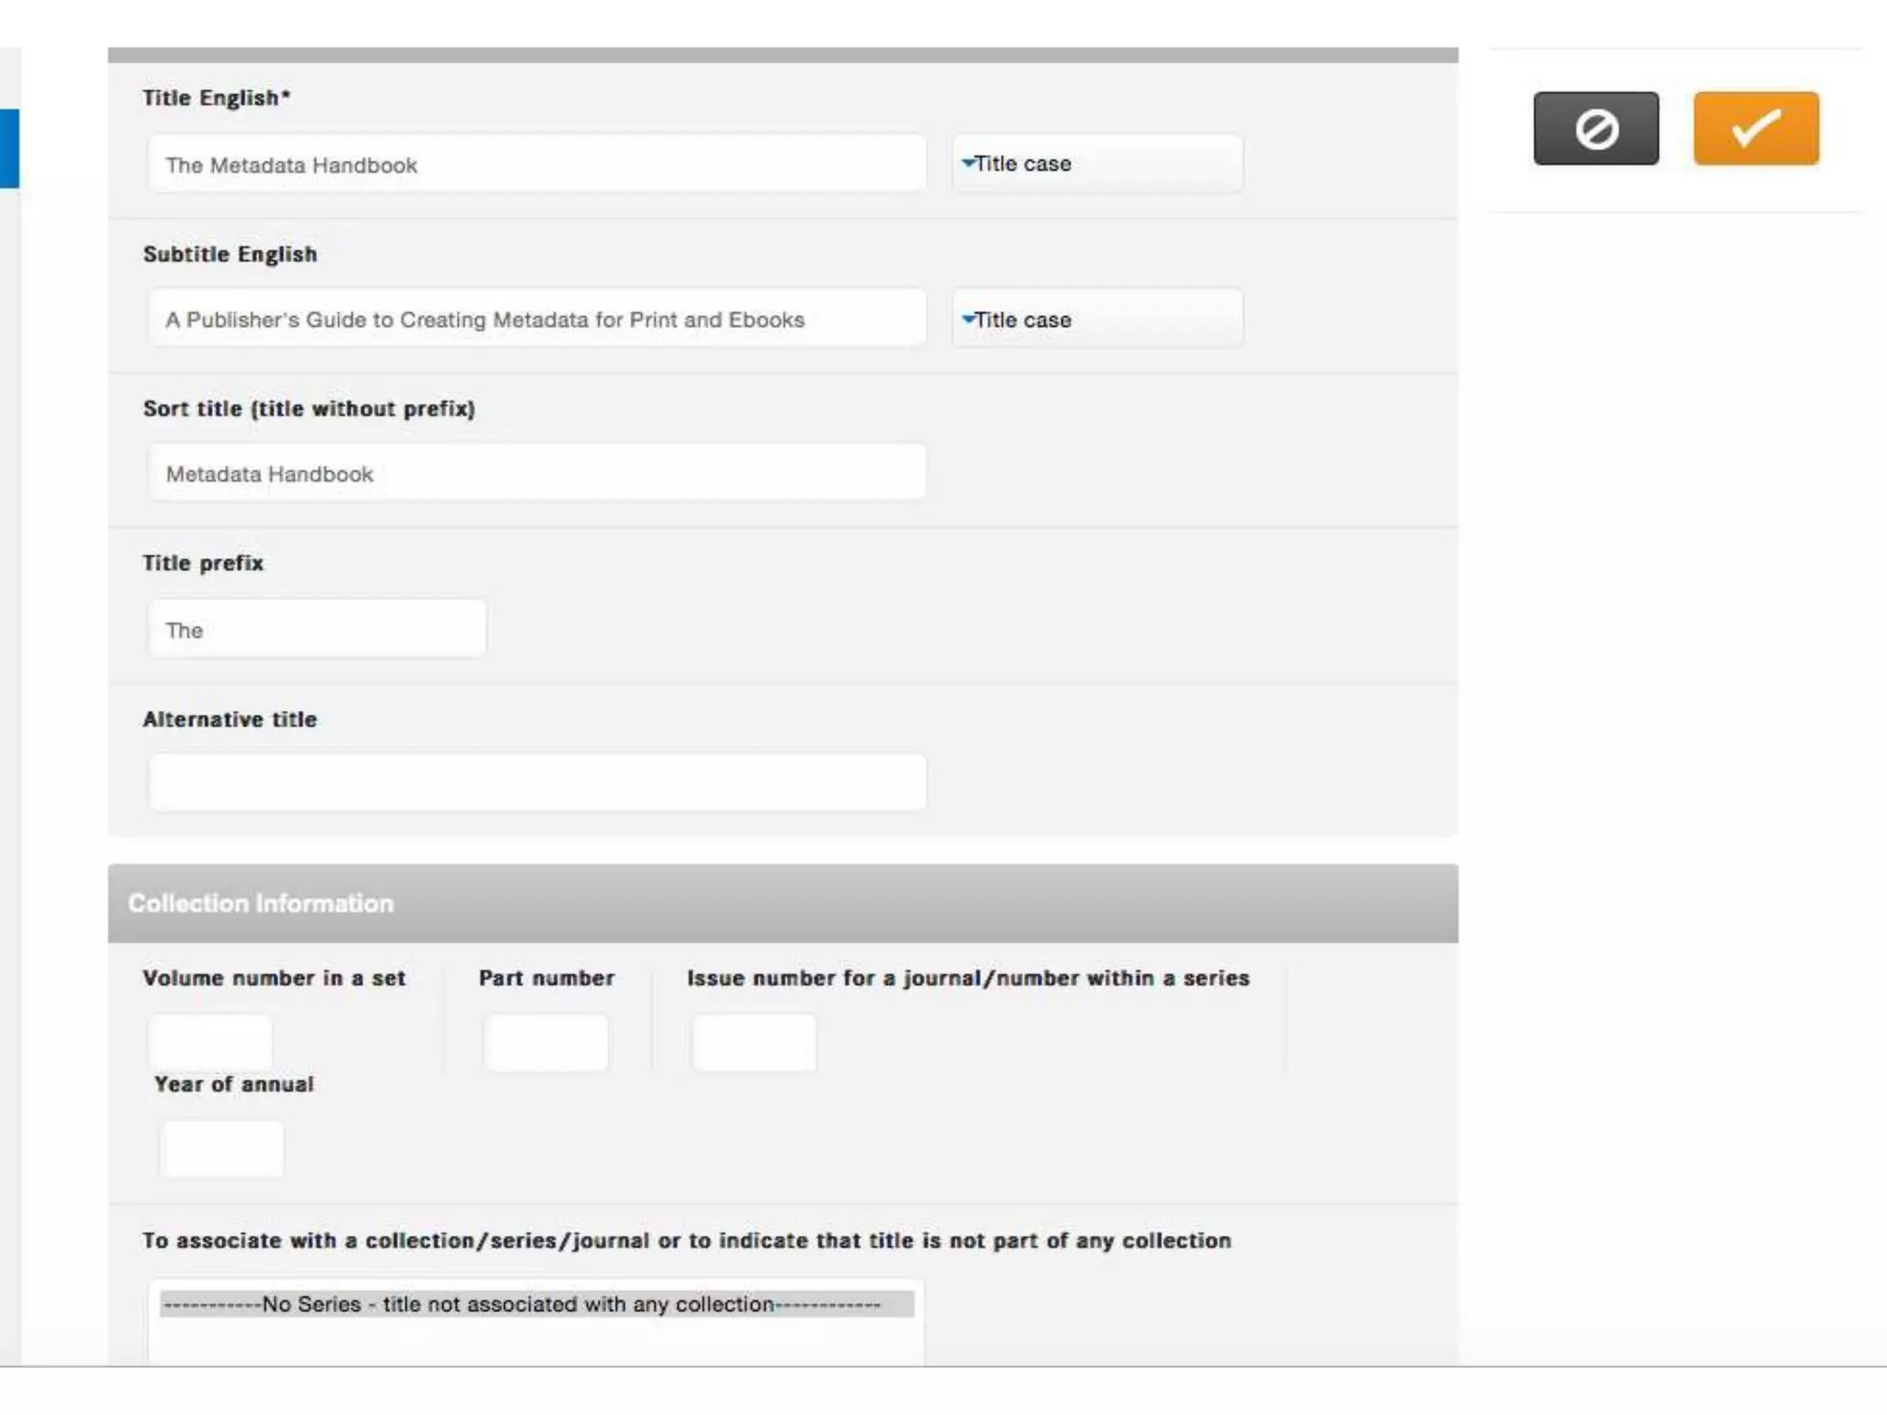Click the blue sidebar tab on left edge

pyautogui.click(x=9, y=148)
